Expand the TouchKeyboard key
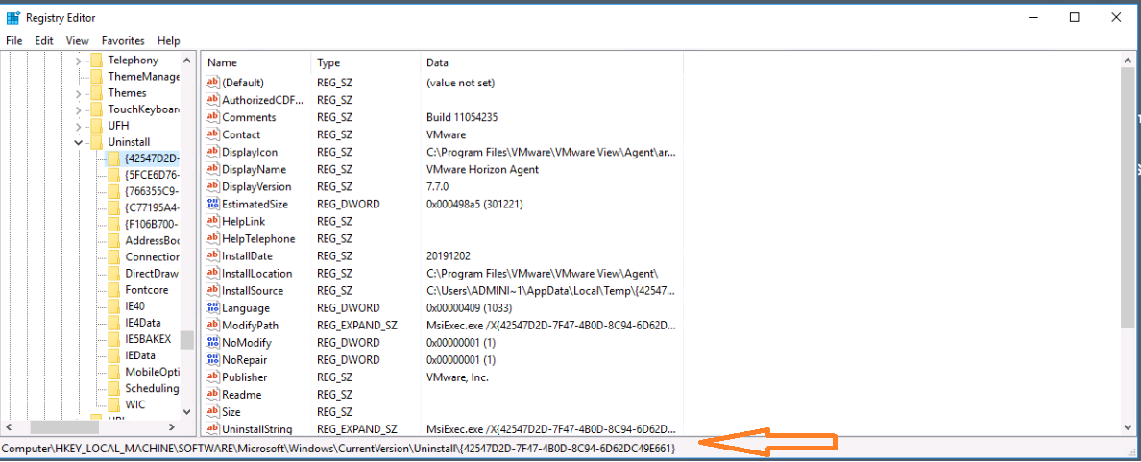Screen dimensions: 1141x462 pyautogui.click(x=79, y=109)
